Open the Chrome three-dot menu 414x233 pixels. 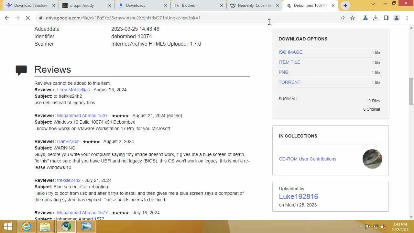point(407,18)
